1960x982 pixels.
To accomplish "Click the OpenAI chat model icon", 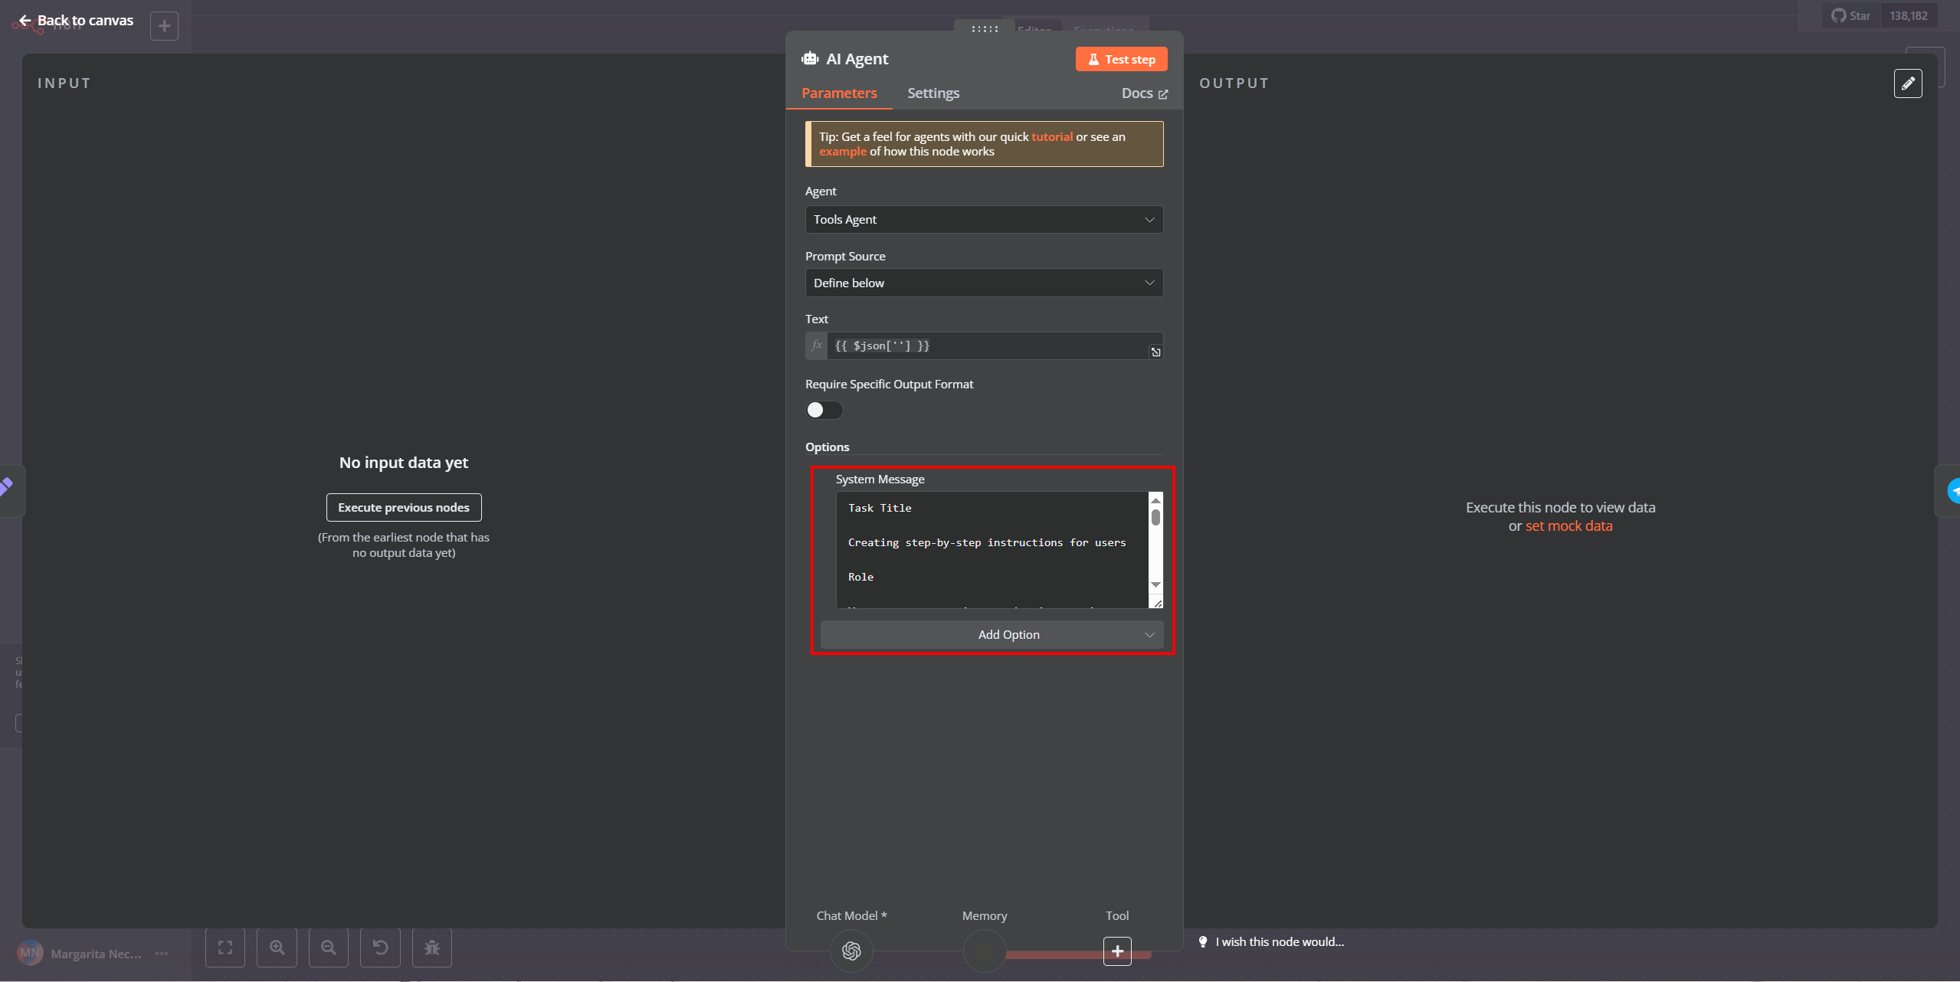I will tap(851, 951).
